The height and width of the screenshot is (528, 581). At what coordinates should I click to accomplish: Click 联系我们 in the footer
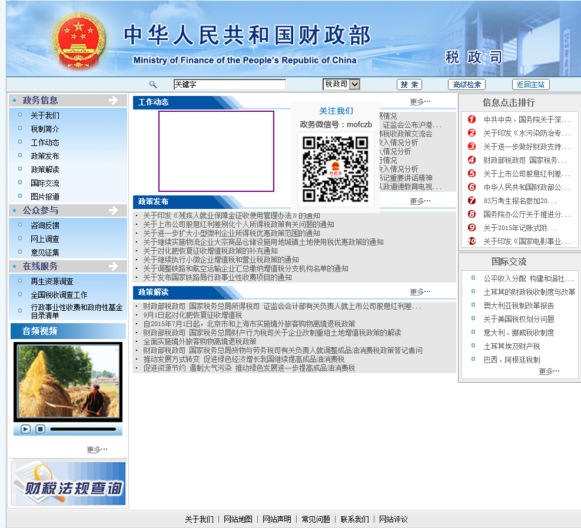coord(354,519)
